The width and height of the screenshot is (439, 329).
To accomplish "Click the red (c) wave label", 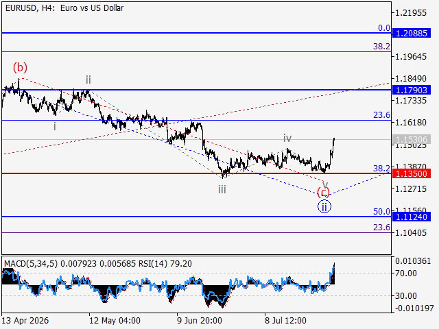I will [323, 193].
